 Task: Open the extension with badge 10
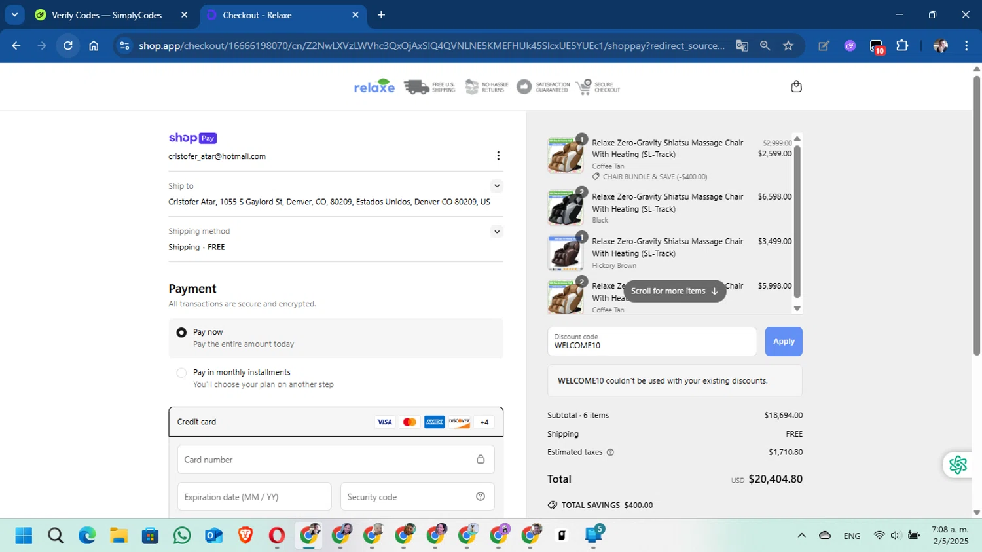[x=877, y=46]
